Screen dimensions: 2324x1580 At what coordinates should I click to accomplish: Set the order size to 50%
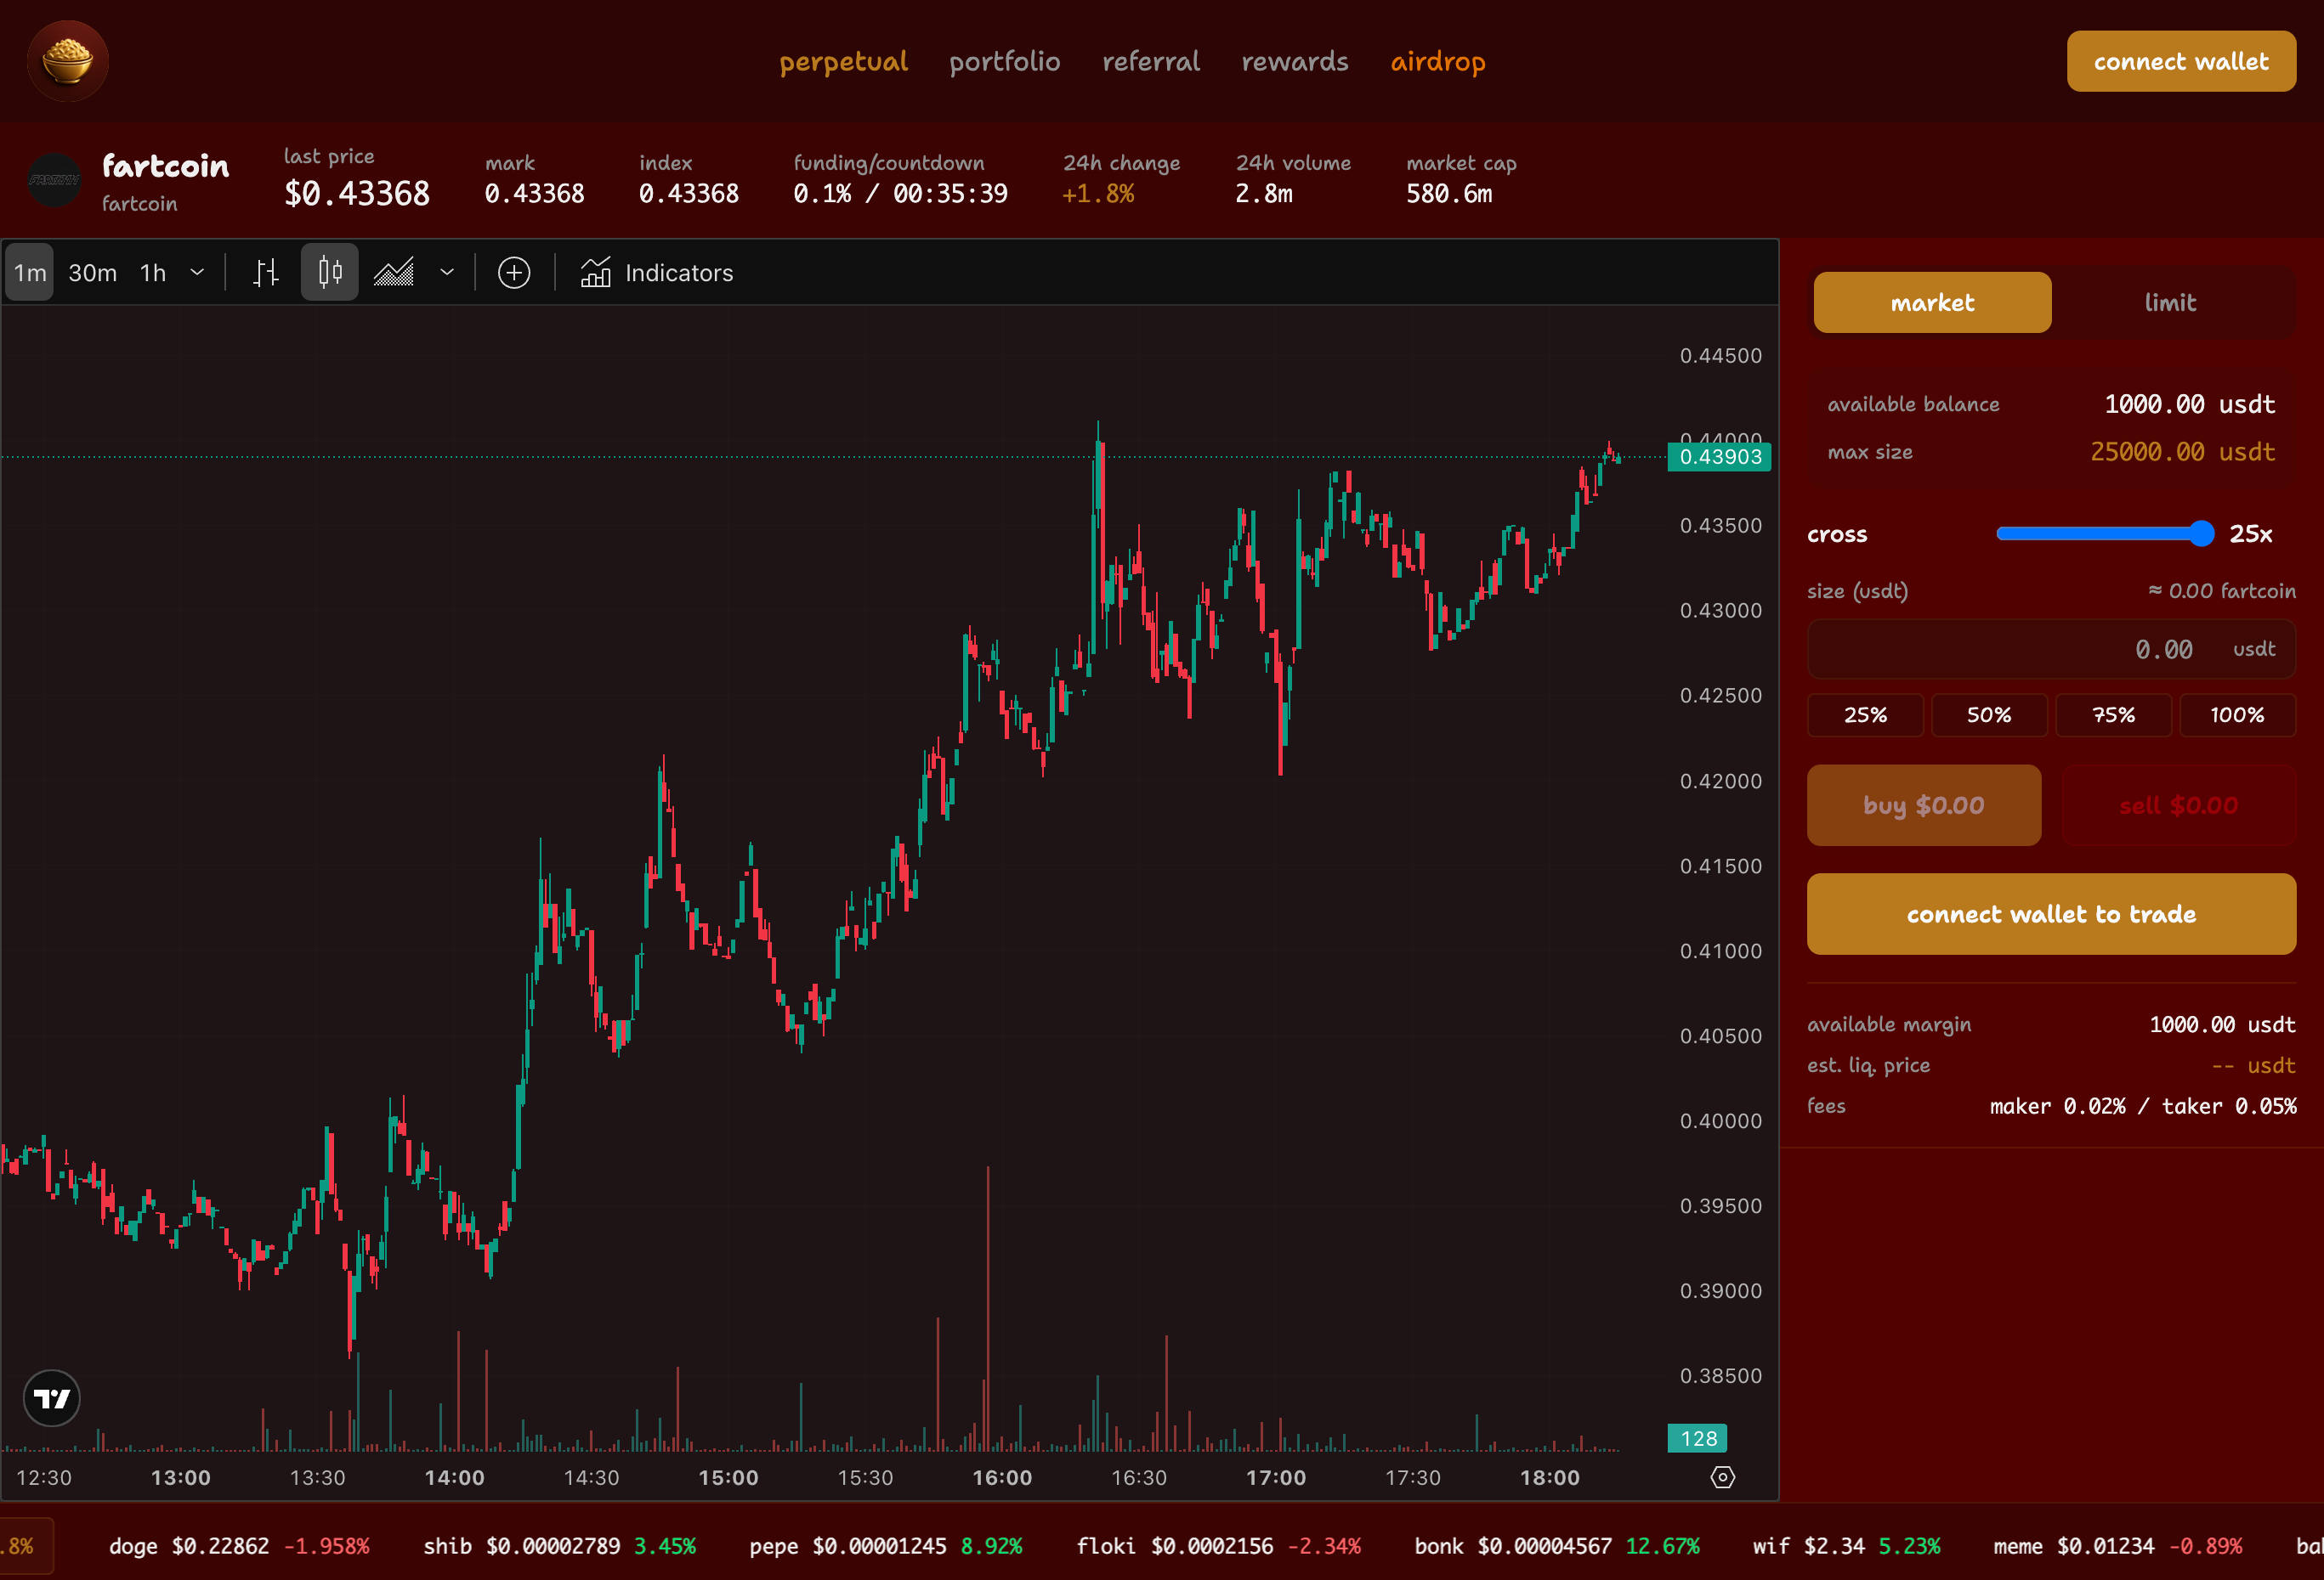[x=1988, y=715]
